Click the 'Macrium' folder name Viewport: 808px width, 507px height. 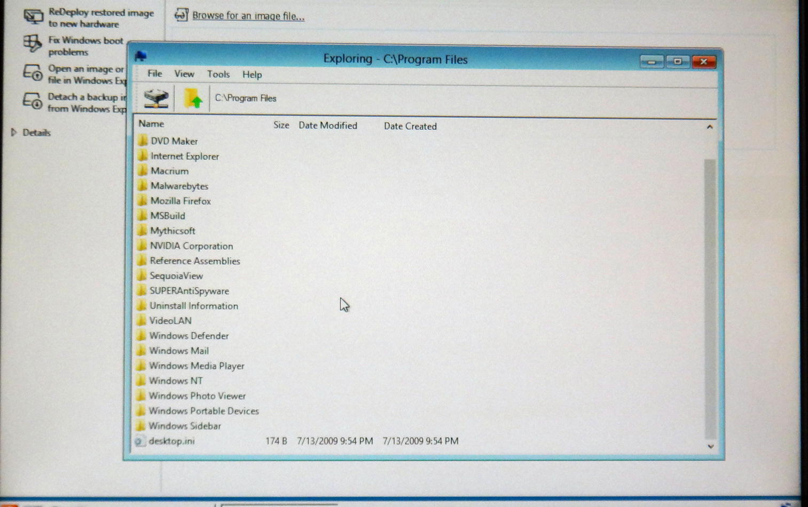click(169, 171)
